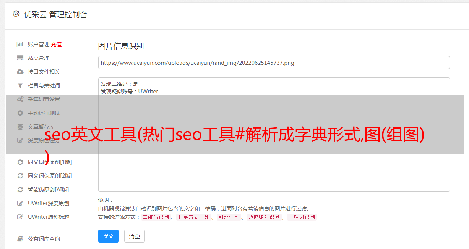The height and width of the screenshot is (249, 469).
Task: Select the result line 发现疑似账号：UWriter
Action: click(130, 92)
